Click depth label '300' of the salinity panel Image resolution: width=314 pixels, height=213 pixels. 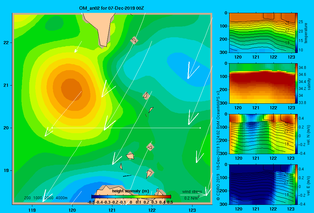click(224, 103)
